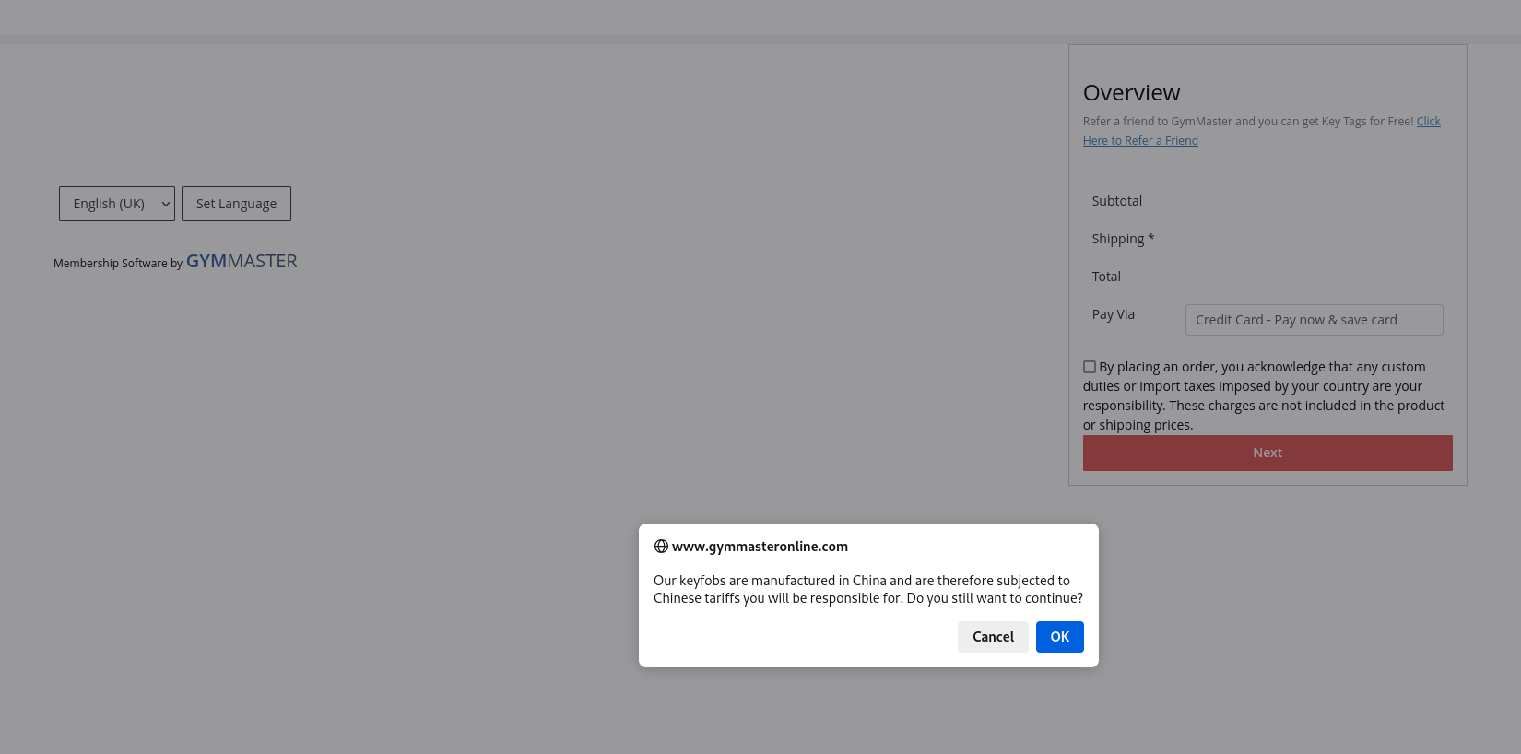Open the Refer a Friend link
This screenshot has height=754, width=1521.
1139,141
